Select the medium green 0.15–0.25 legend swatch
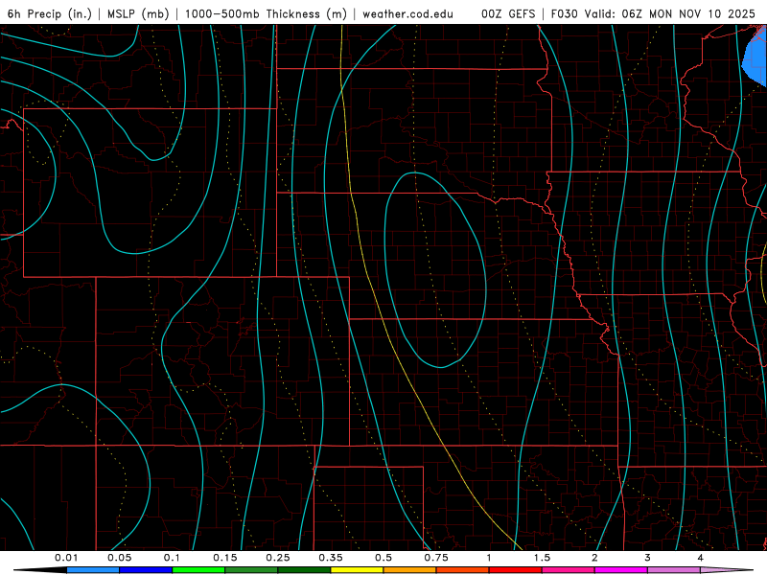The width and height of the screenshot is (767, 575). coord(251,570)
